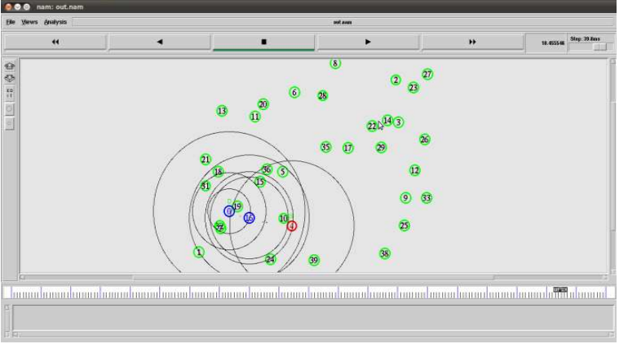Select green node 21
Image resolution: width=619 pixels, height=344 pixels.
click(x=206, y=160)
